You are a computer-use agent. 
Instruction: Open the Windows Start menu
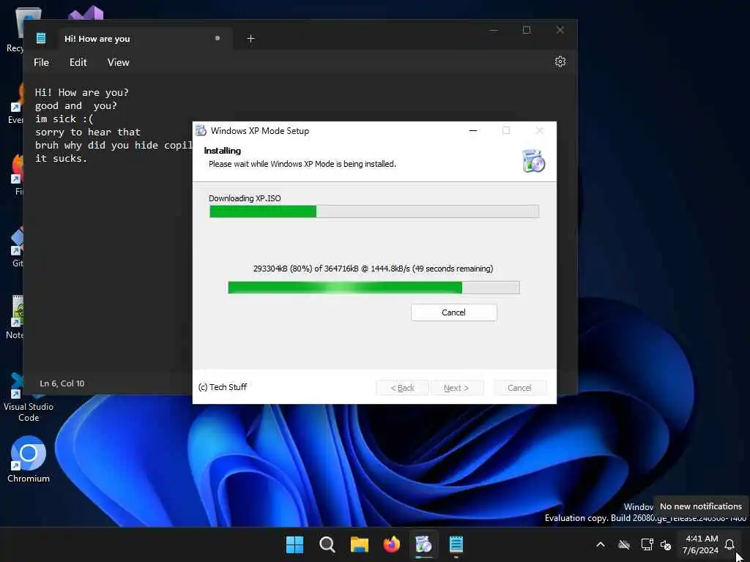(294, 544)
